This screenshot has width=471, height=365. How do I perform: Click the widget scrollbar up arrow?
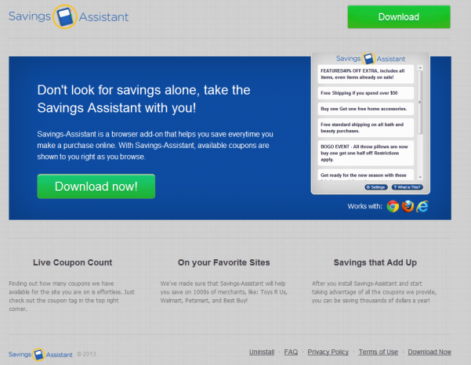(x=420, y=68)
